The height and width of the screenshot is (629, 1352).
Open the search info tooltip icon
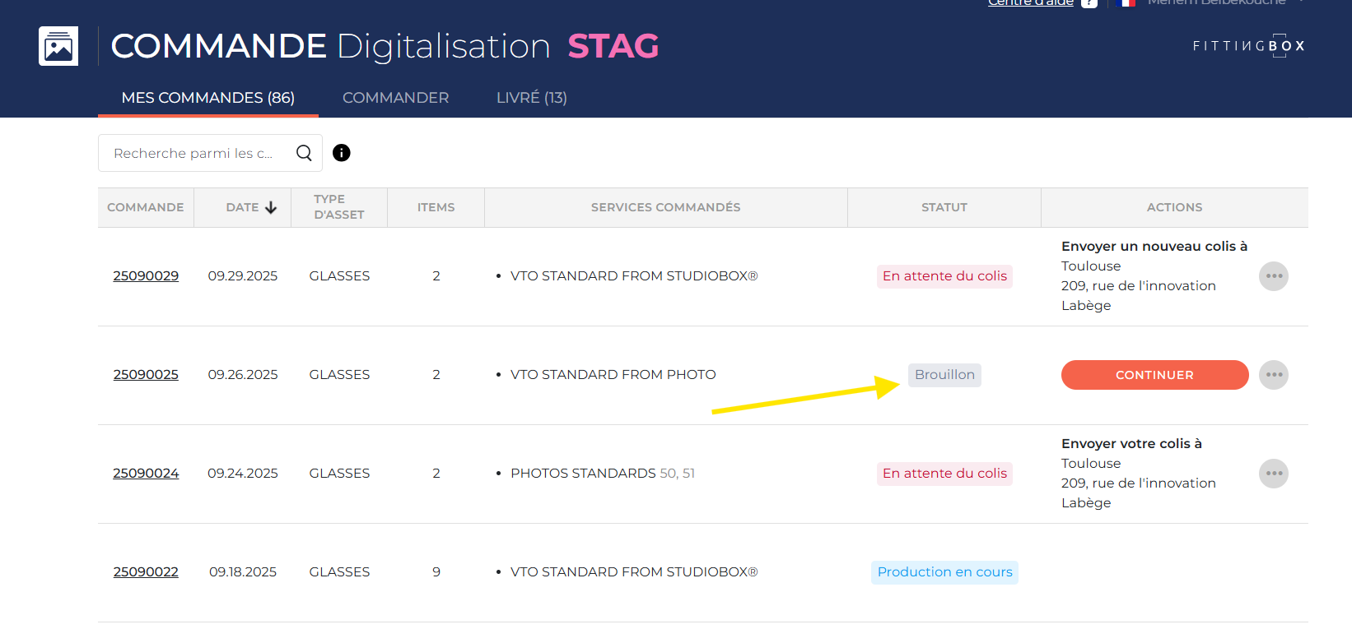(341, 153)
